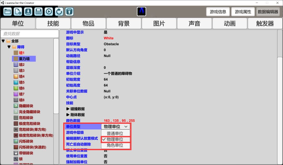283x165 pixels.
Task: Pick 角色单位 from the dropdown list
Action: click(115, 145)
